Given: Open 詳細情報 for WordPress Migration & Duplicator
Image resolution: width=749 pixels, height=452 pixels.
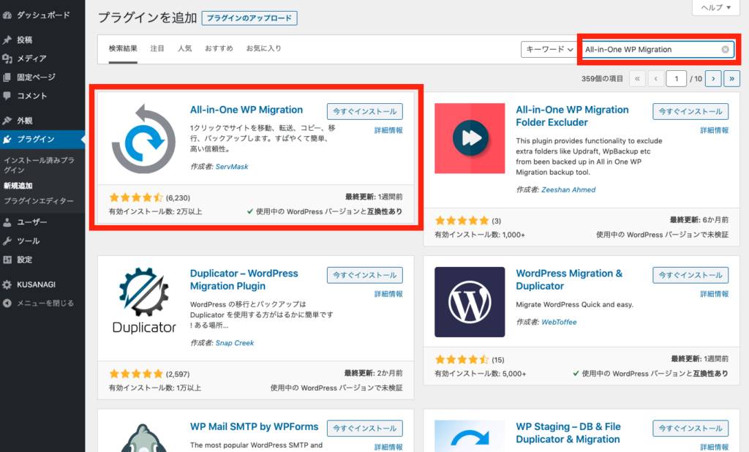Looking at the screenshot, I should click(714, 294).
